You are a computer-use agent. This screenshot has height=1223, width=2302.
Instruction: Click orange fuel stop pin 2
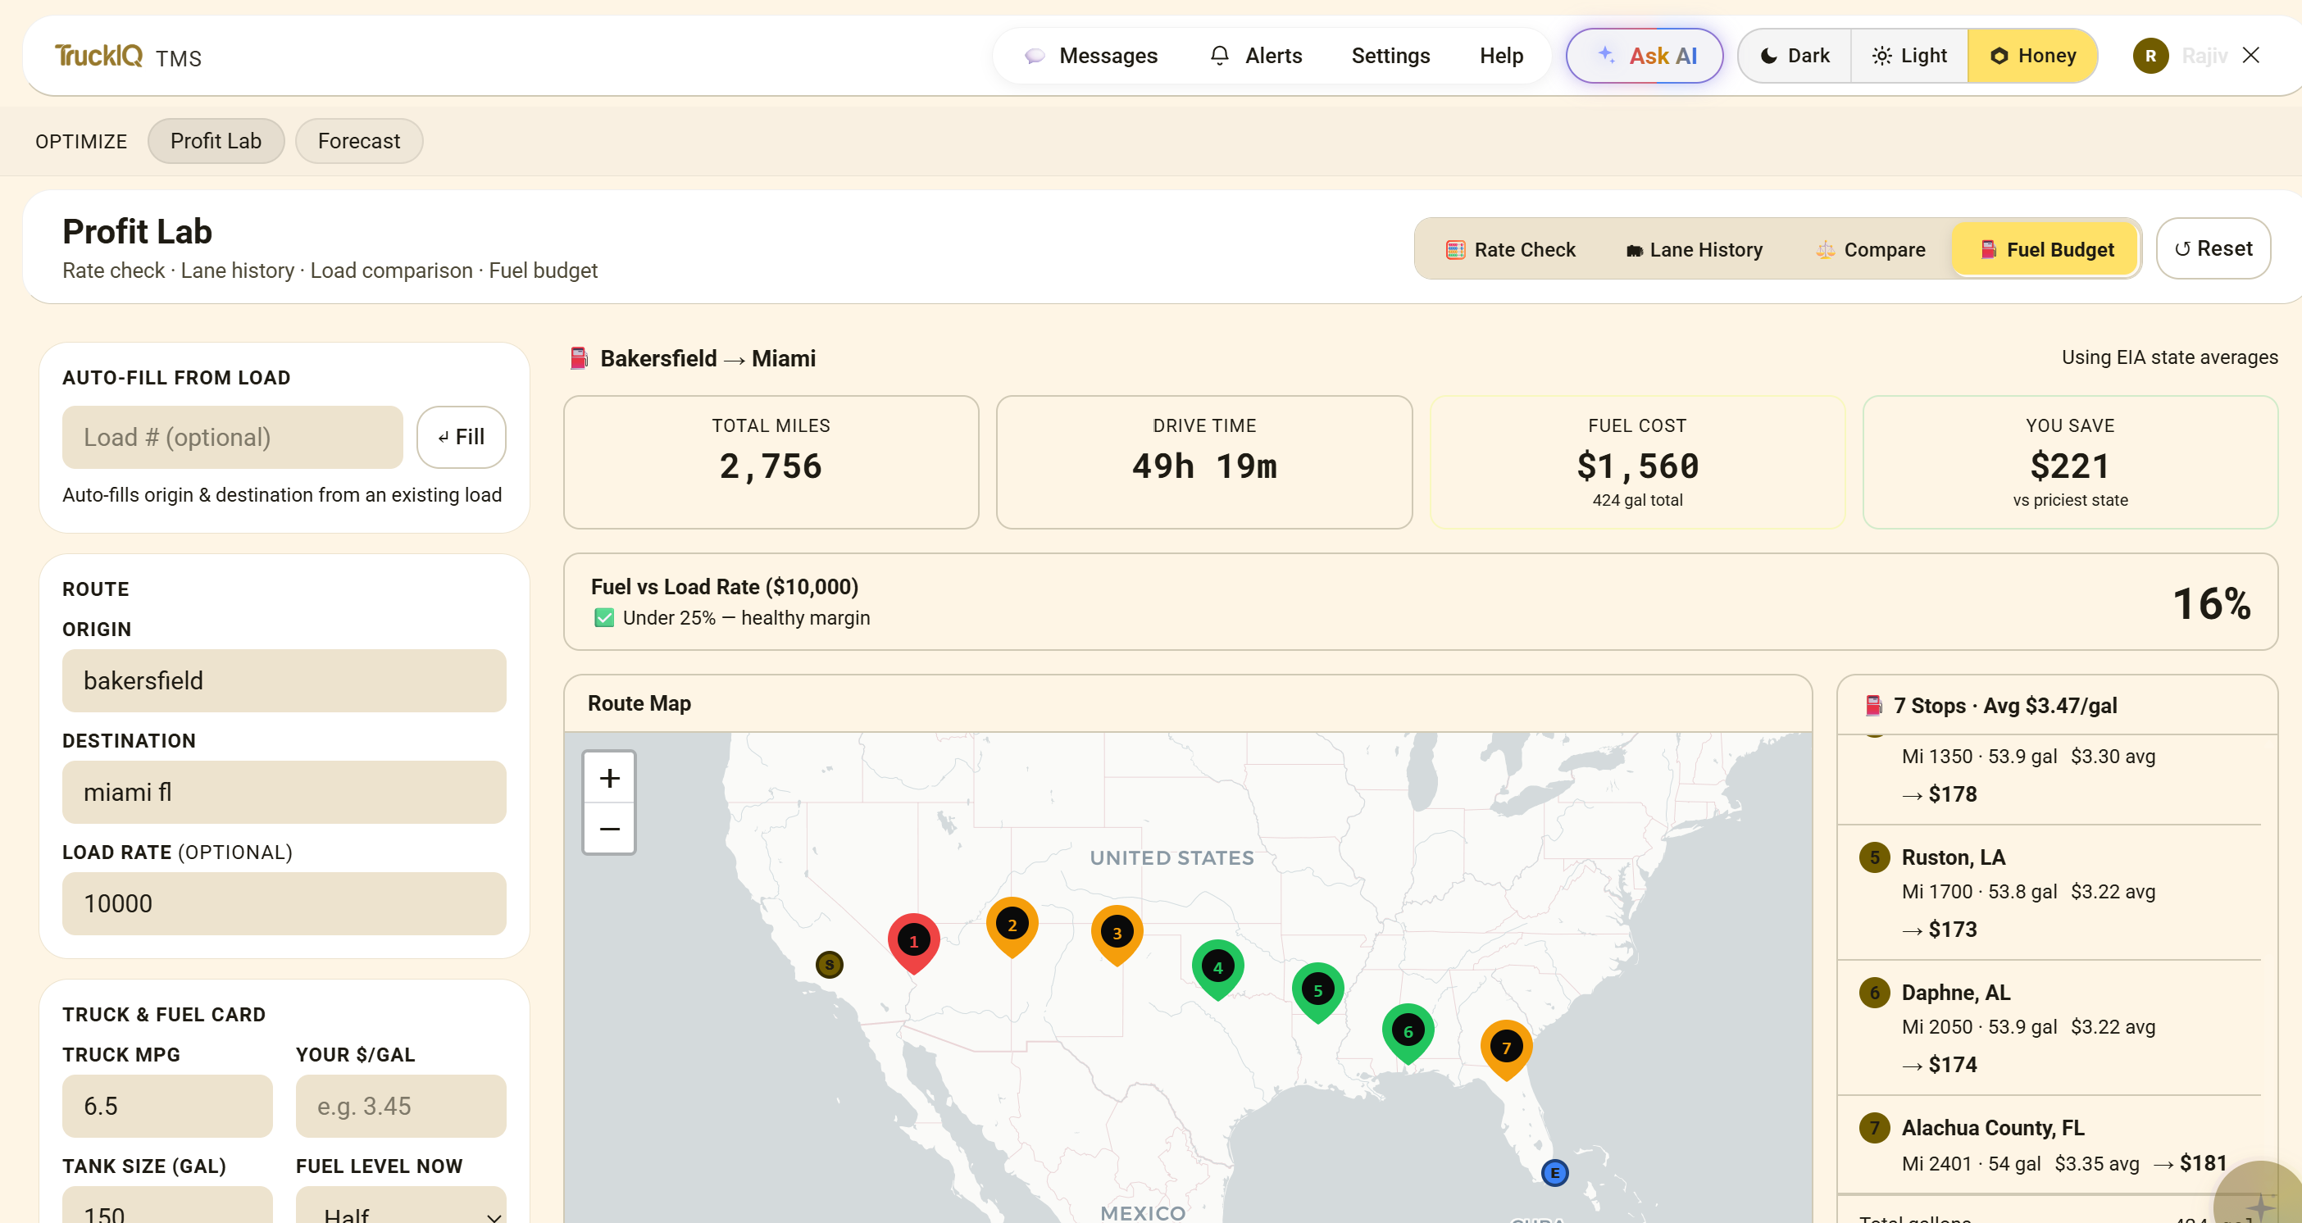click(1012, 925)
